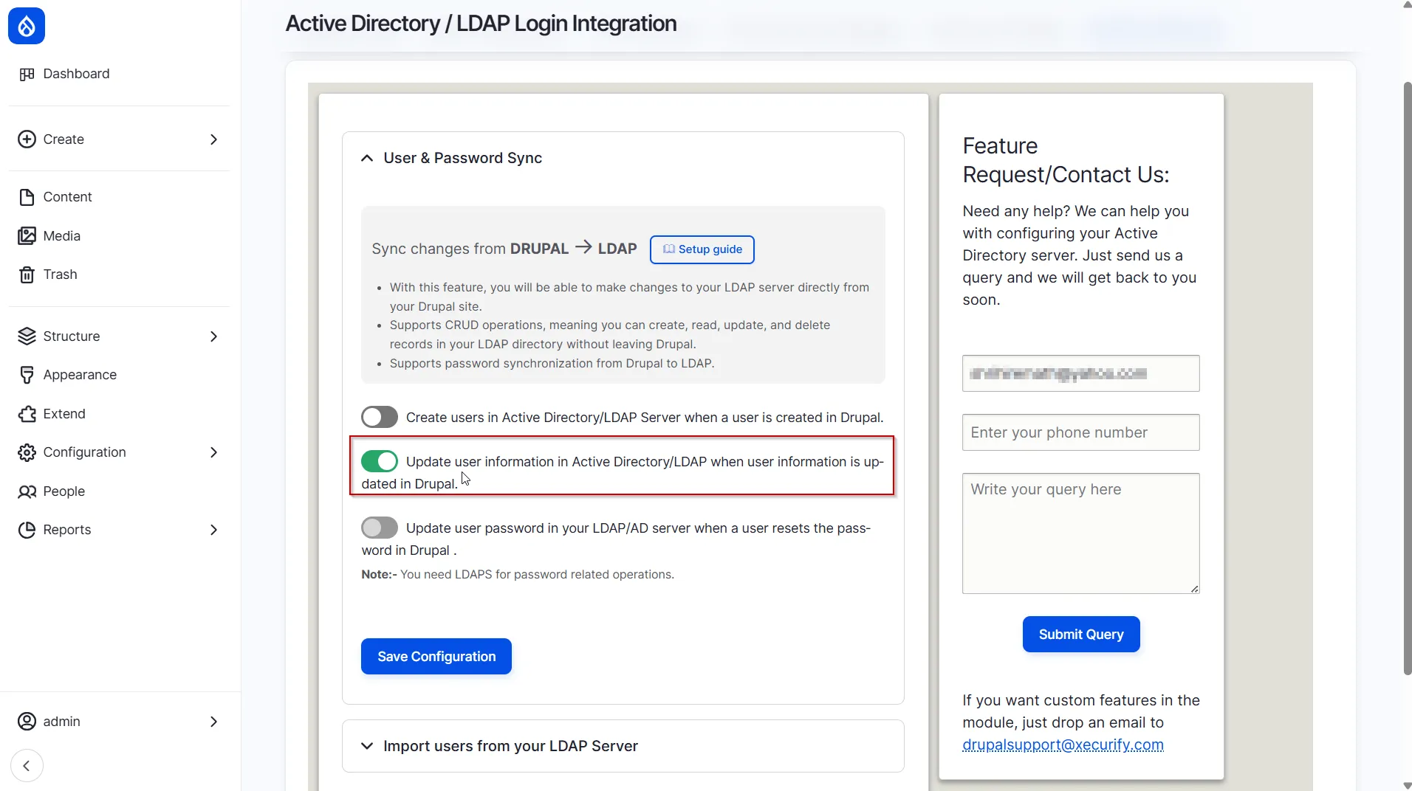The width and height of the screenshot is (1412, 791).
Task: Click the scrollbar down arrow
Action: click(1408, 786)
